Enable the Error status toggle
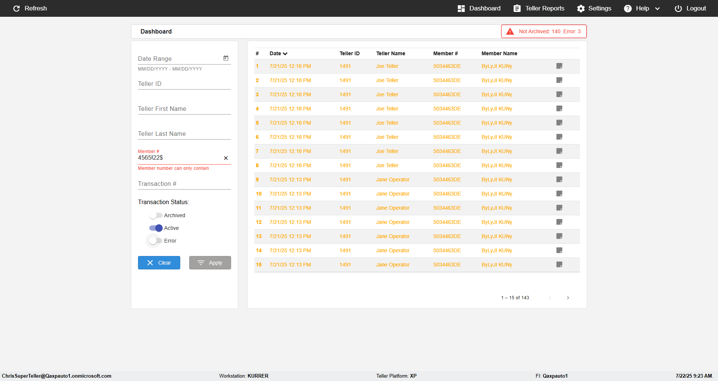This screenshot has width=718, height=381. coord(156,241)
